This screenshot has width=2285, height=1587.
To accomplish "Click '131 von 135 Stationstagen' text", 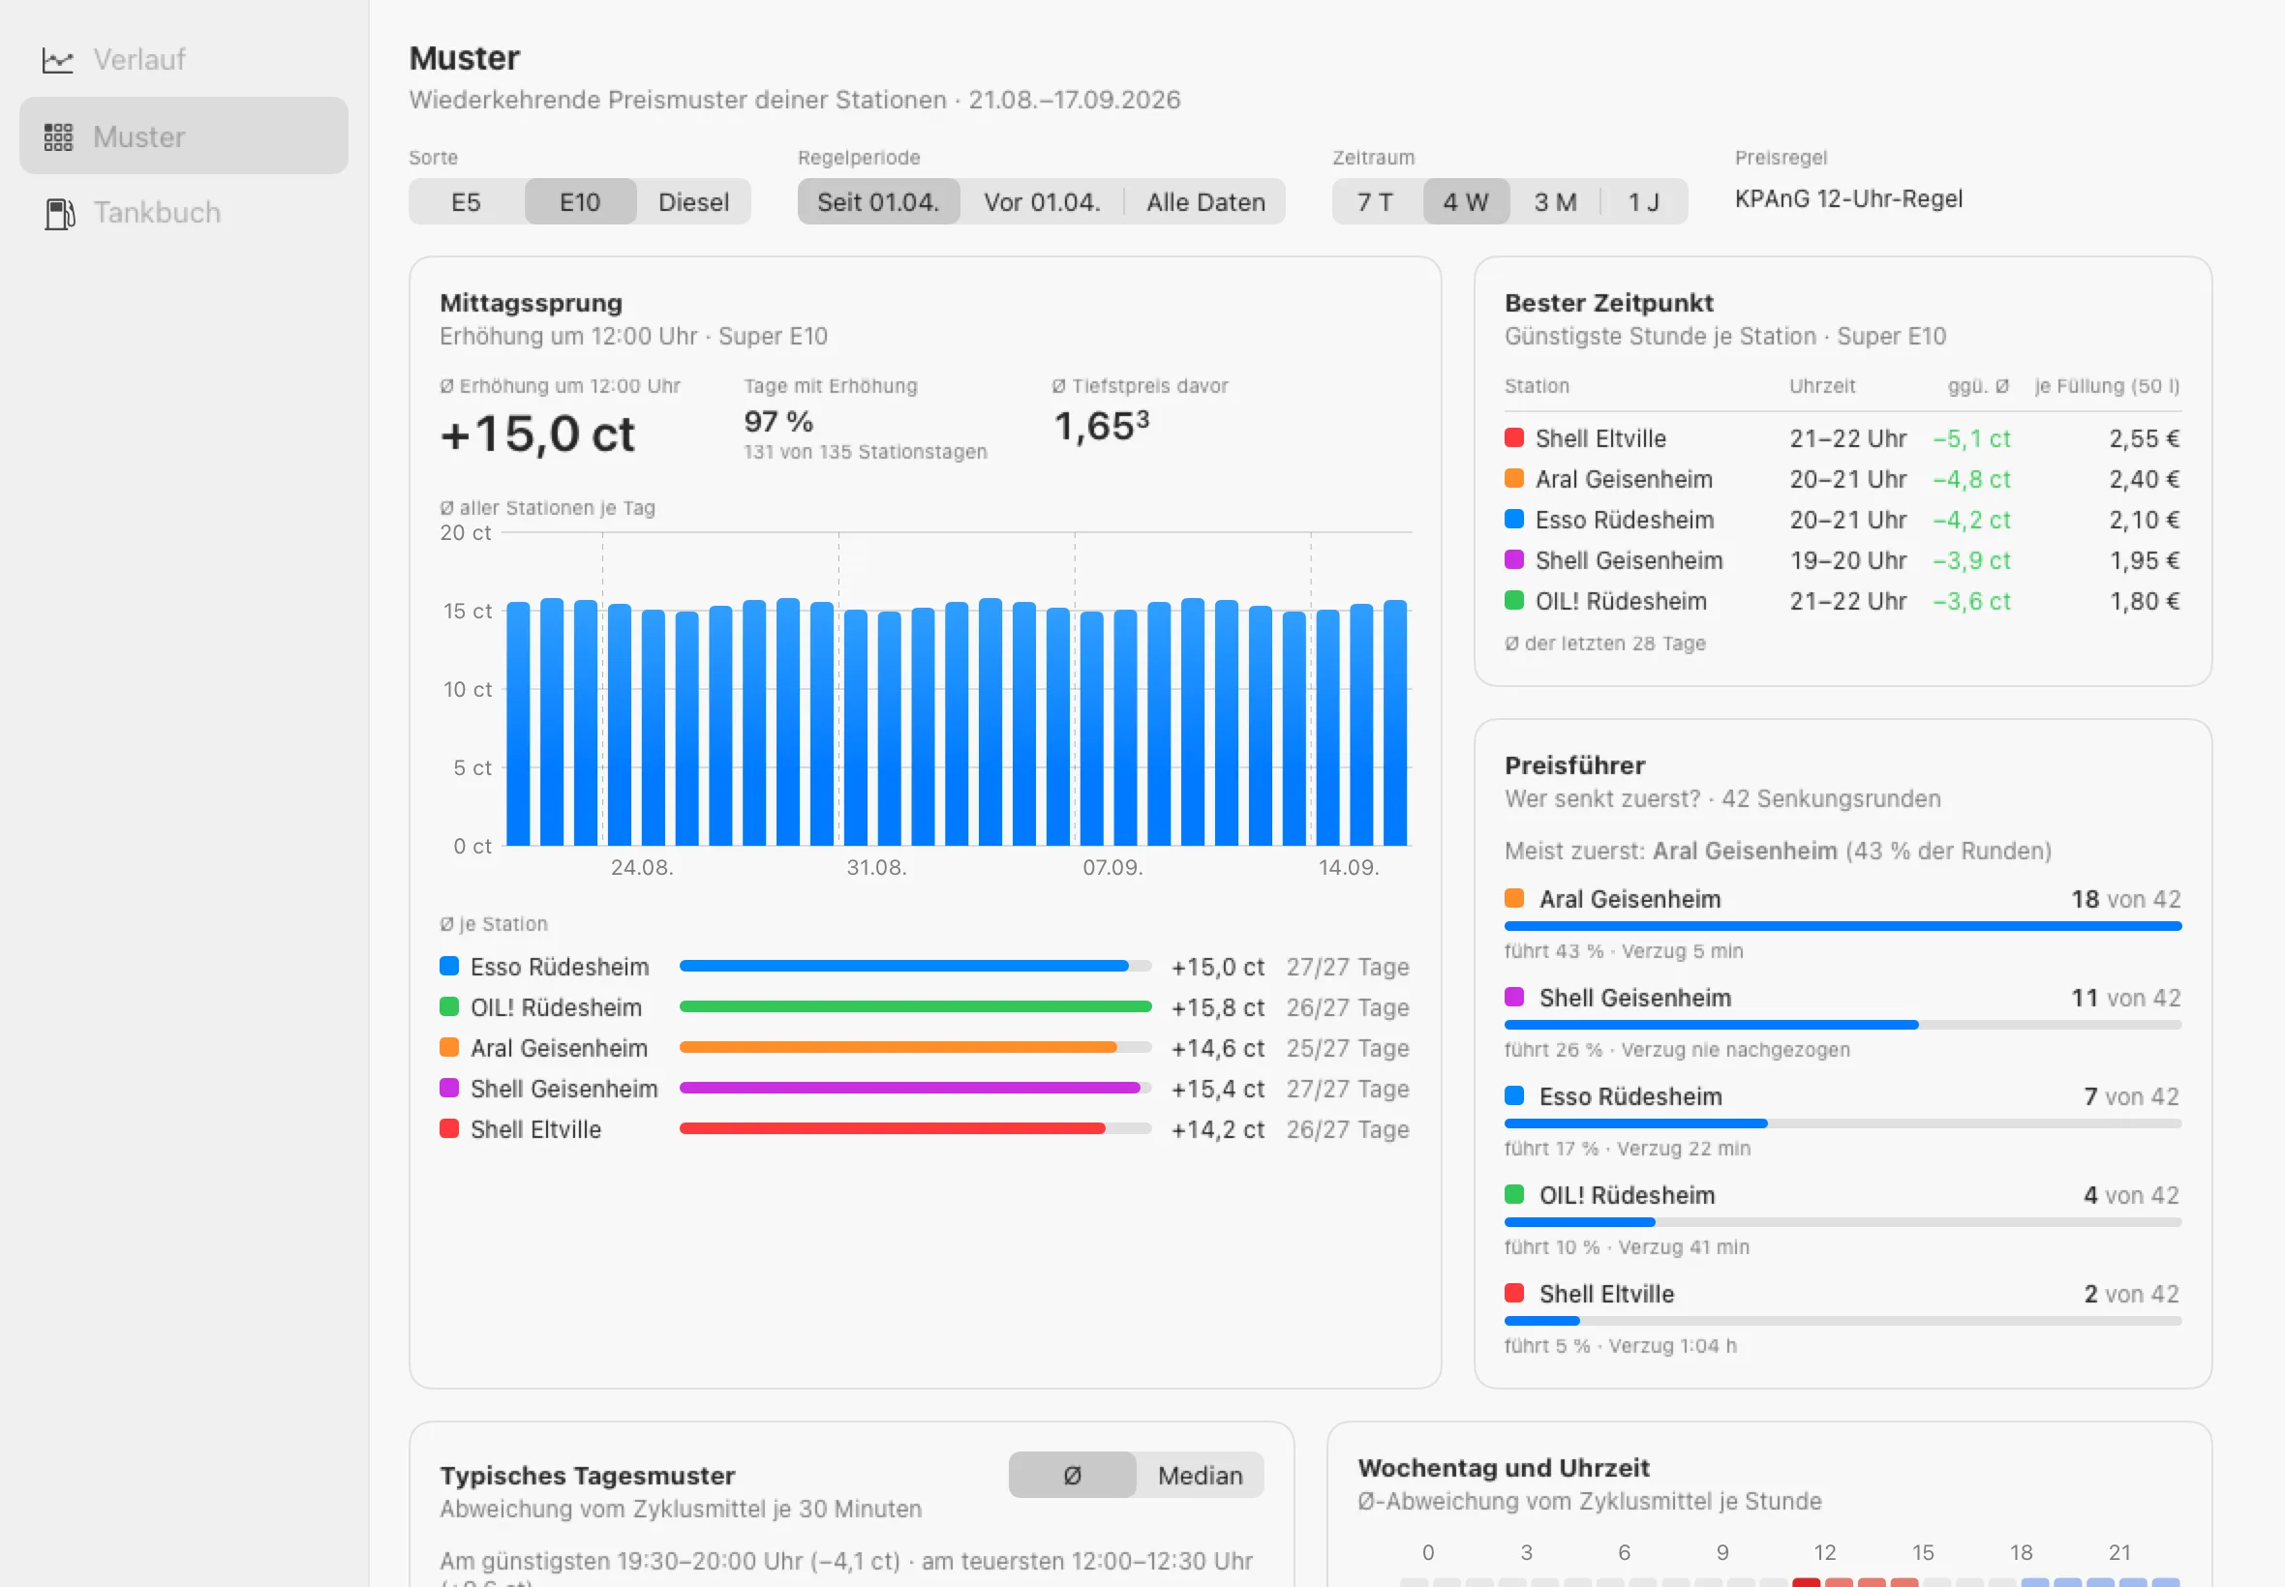I will (866, 452).
